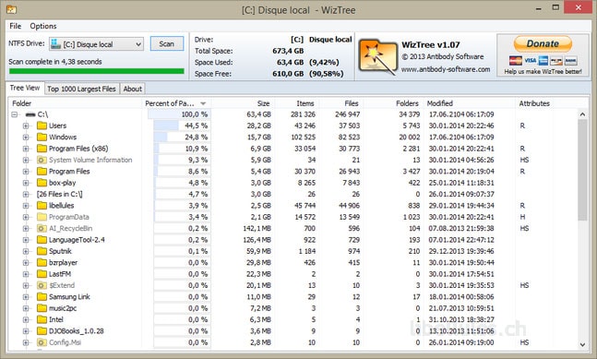Sort by the Modified column header
597x359 pixels.
coord(469,103)
